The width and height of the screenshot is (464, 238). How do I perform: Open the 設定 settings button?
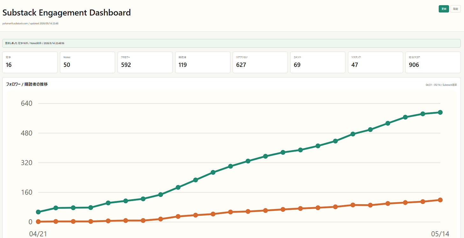(455, 9)
